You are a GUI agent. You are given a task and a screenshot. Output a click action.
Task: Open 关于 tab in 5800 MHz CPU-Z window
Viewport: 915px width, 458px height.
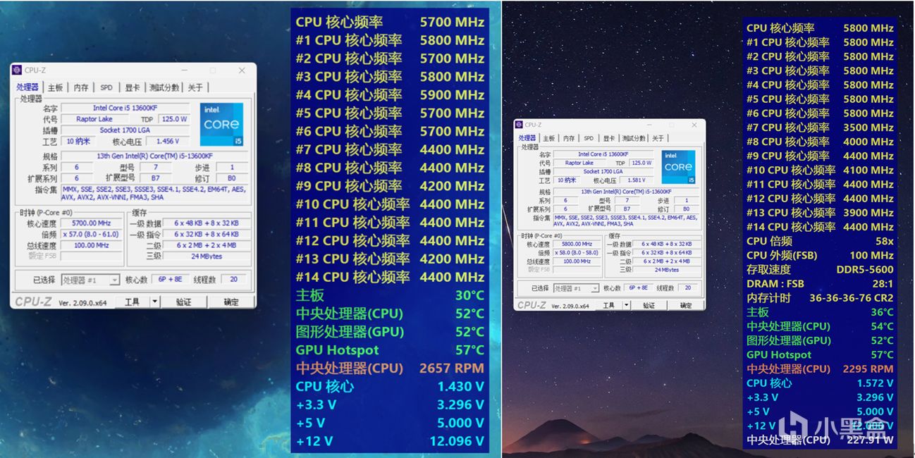(x=658, y=138)
